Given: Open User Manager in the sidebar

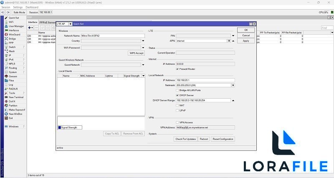Looking at the screenshot, I should [16, 26].
